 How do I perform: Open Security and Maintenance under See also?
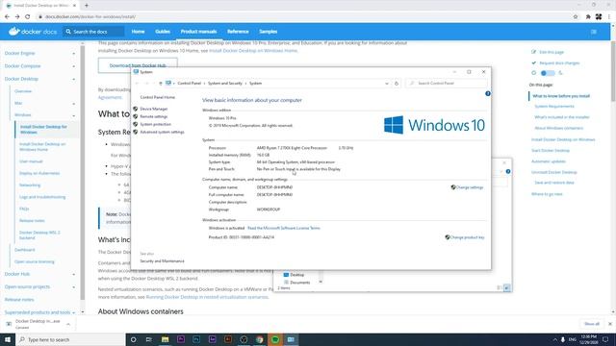pos(162,260)
